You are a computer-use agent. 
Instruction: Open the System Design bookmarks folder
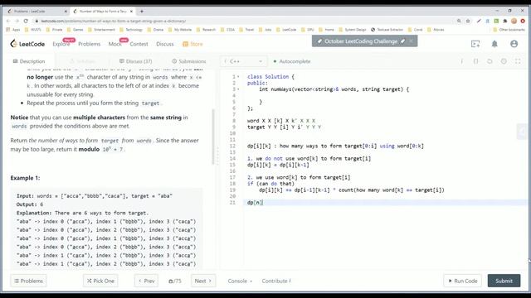tap(353, 30)
